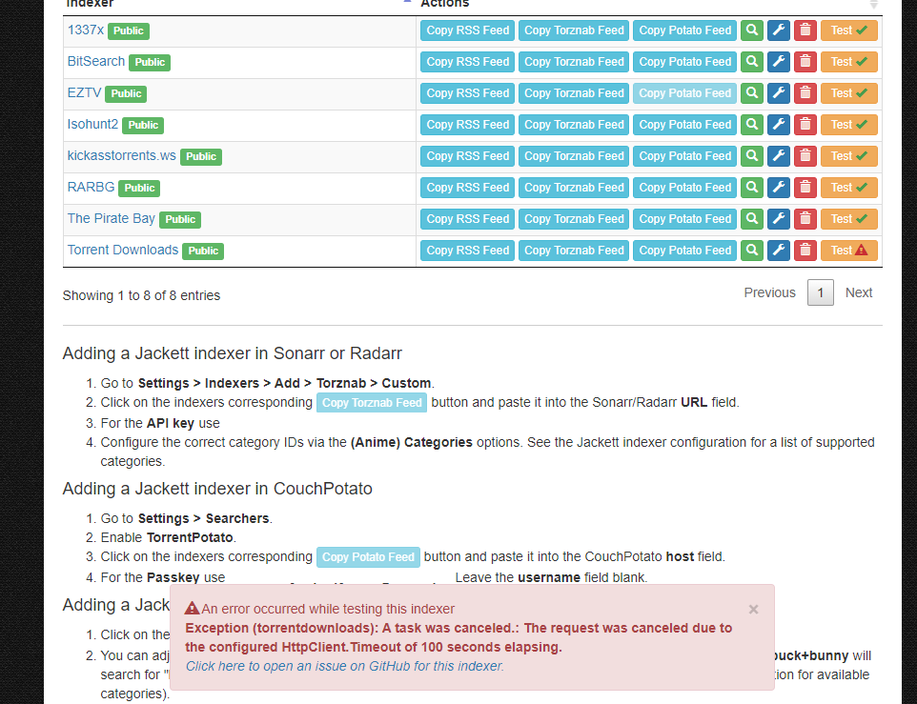Test the EZTV indexer
Screen dimensions: 917x704
coord(849,93)
